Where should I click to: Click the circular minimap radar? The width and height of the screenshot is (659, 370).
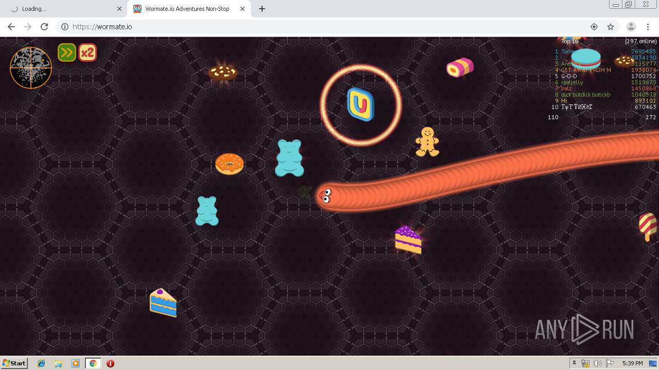point(31,68)
